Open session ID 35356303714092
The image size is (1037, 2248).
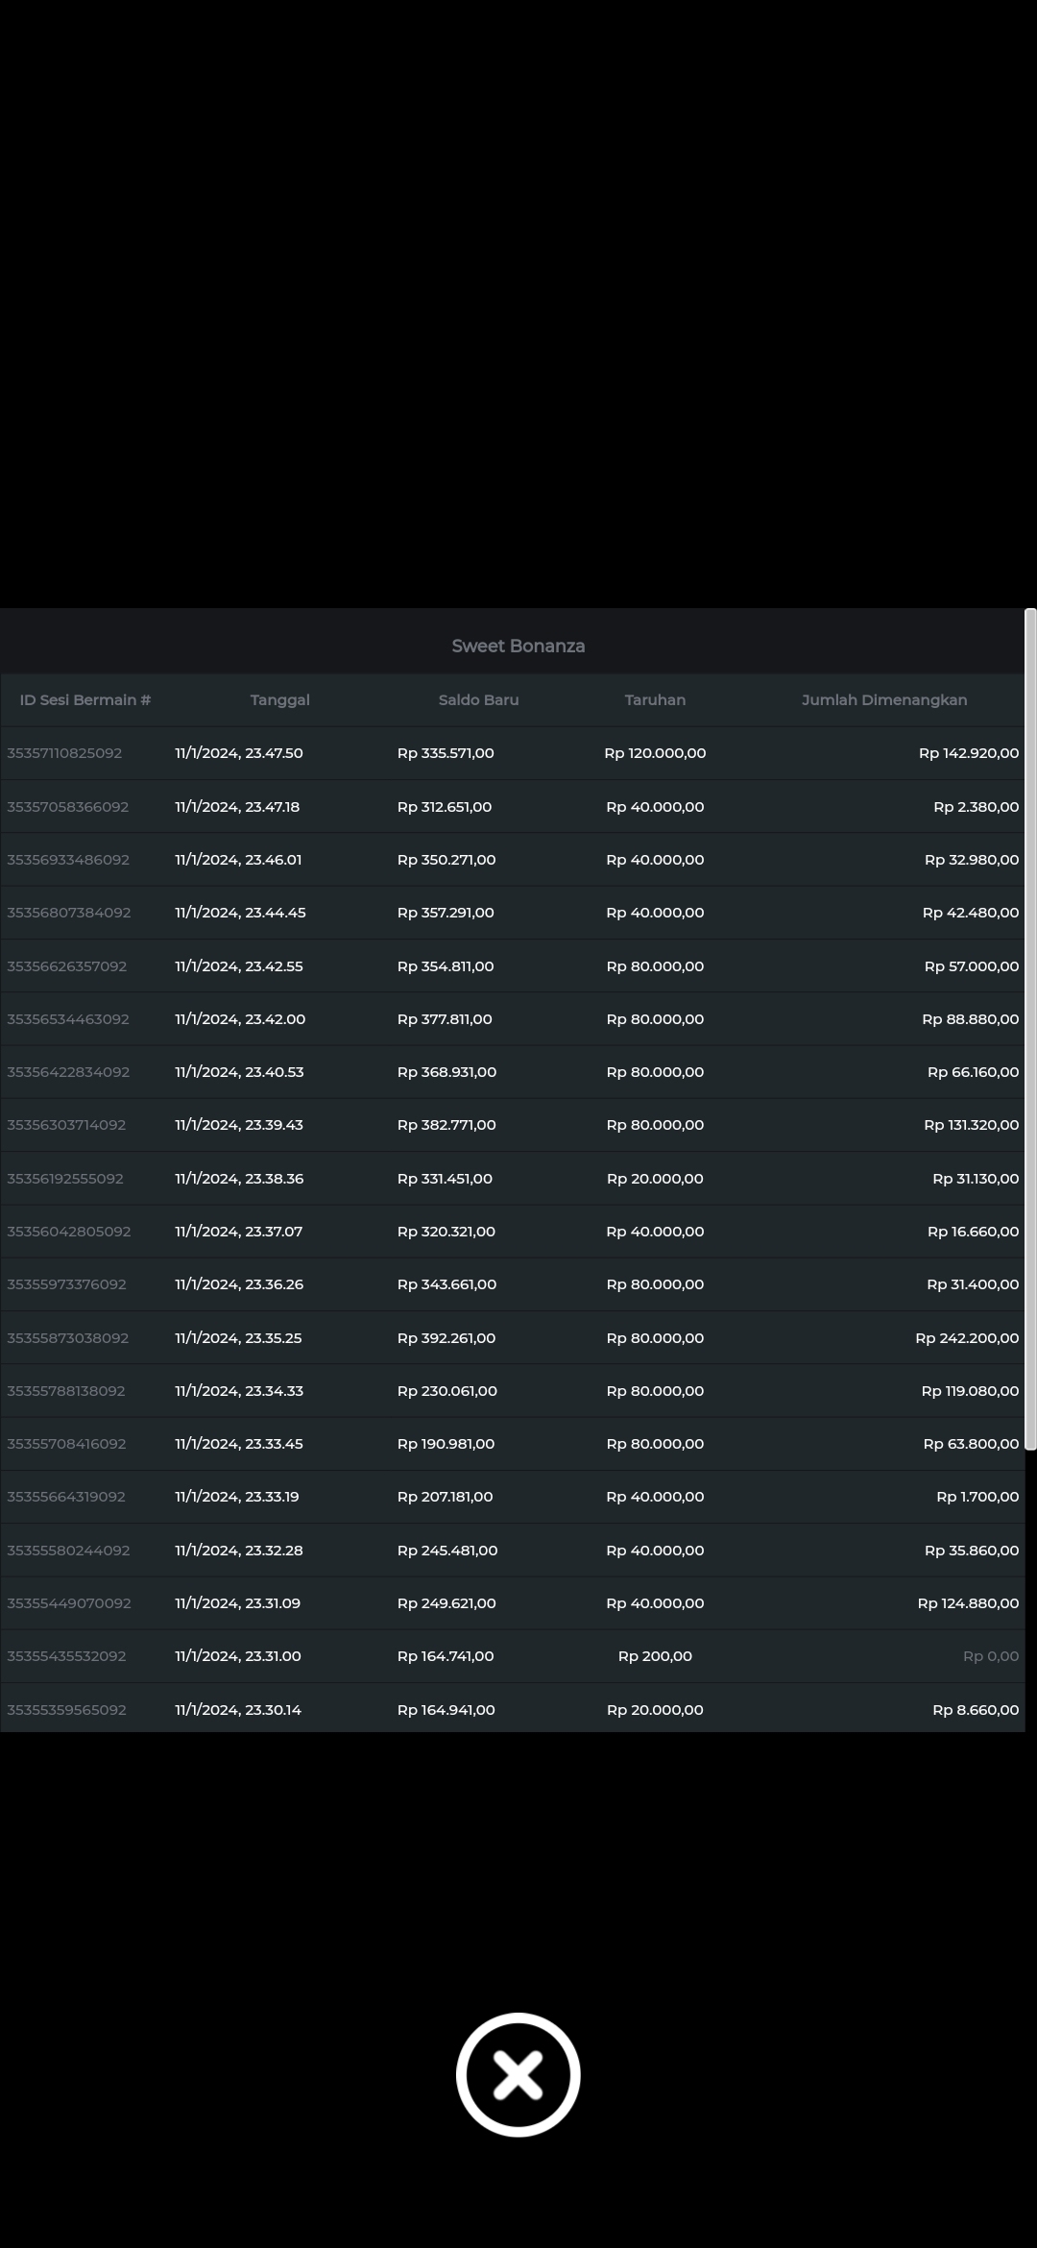click(x=66, y=1125)
